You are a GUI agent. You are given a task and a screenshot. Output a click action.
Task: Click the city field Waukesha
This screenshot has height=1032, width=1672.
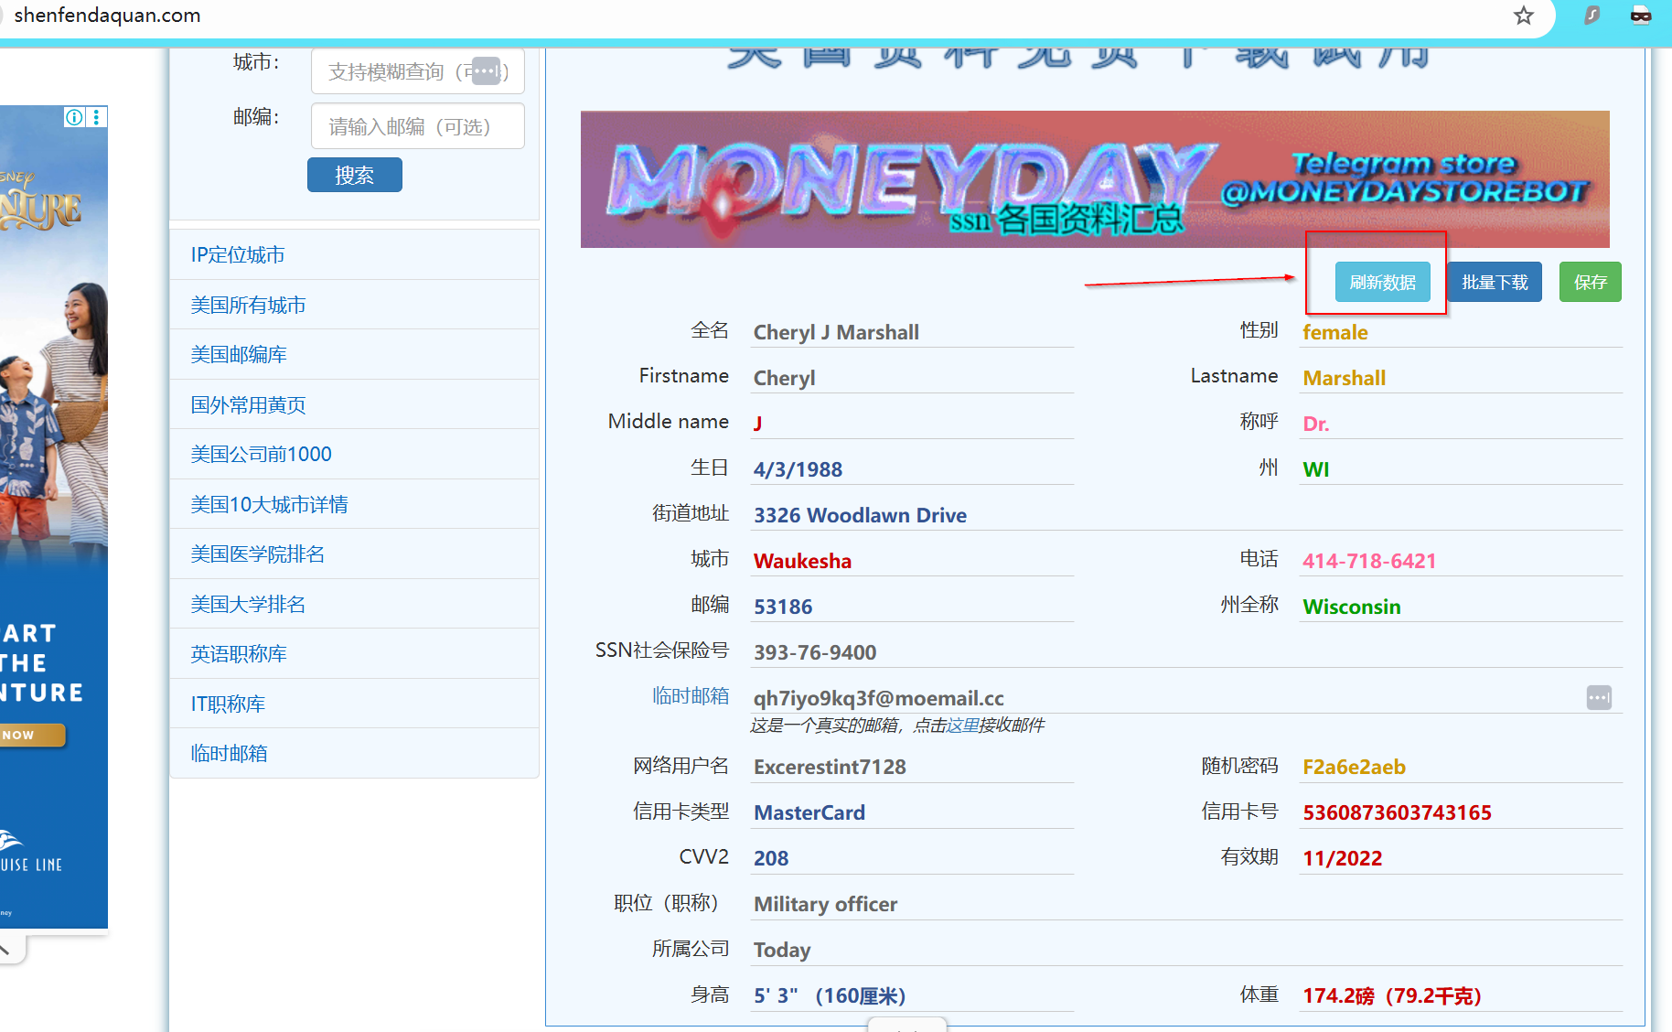point(912,561)
